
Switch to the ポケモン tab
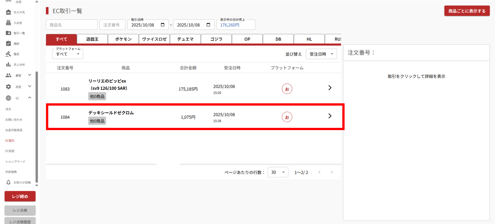point(123,39)
